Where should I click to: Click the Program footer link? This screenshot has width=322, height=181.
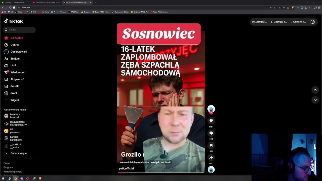pos(8,167)
